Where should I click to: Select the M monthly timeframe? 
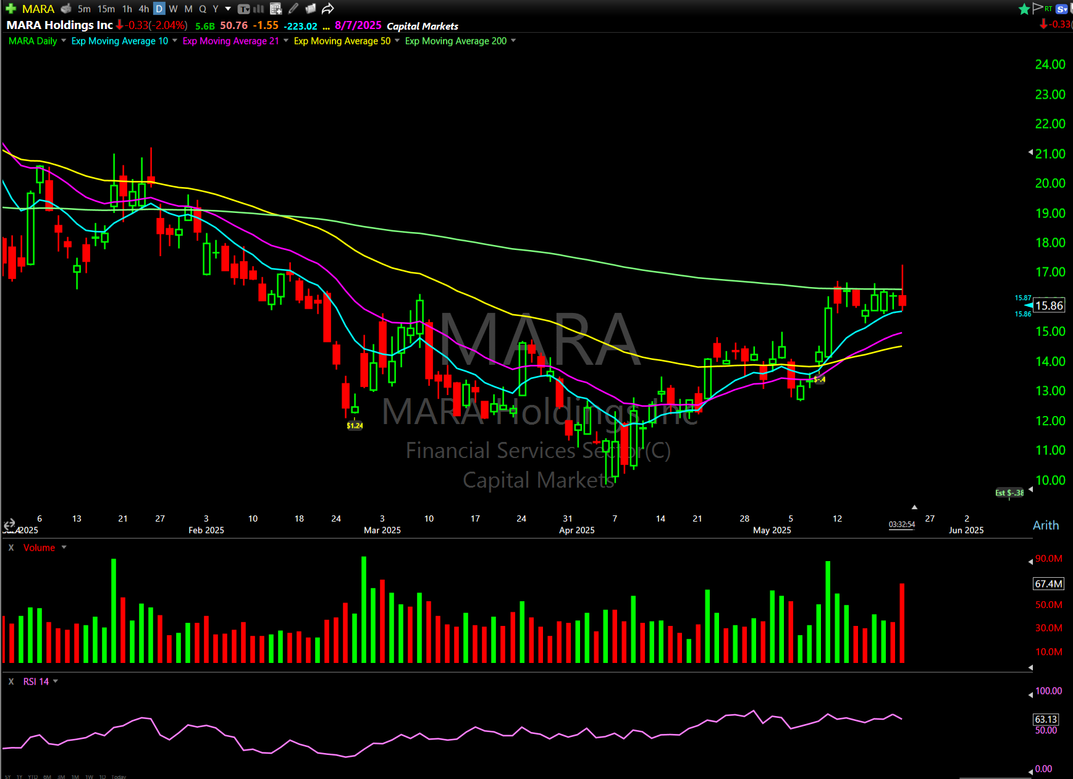click(x=188, y=9)
